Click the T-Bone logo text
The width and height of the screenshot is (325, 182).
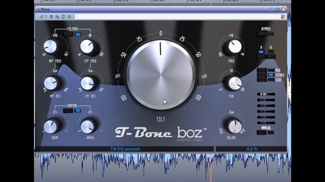point(143,132)
